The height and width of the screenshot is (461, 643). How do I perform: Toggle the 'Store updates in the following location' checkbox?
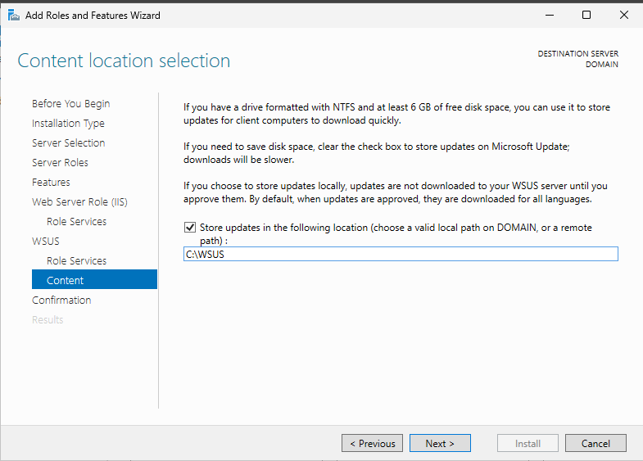click(x=190, y=228)
